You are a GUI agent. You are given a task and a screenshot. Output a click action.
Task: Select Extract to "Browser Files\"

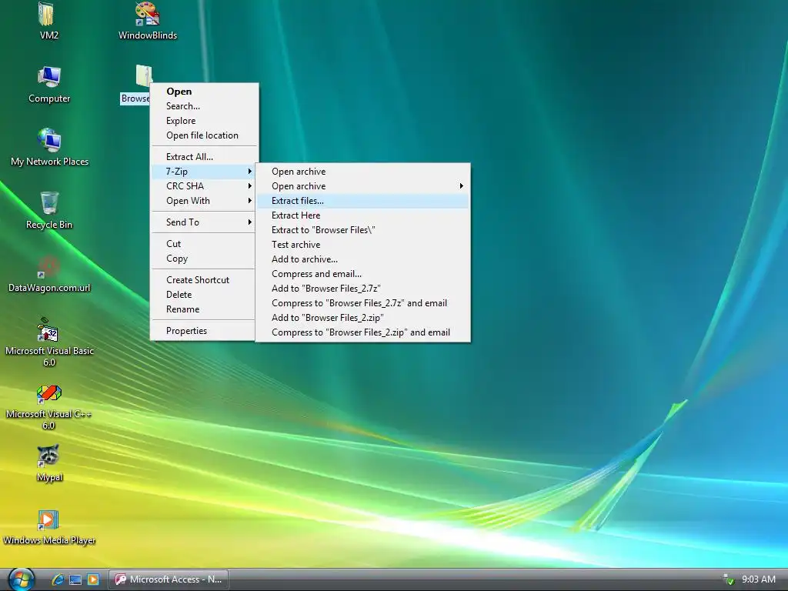pos(363,229)
